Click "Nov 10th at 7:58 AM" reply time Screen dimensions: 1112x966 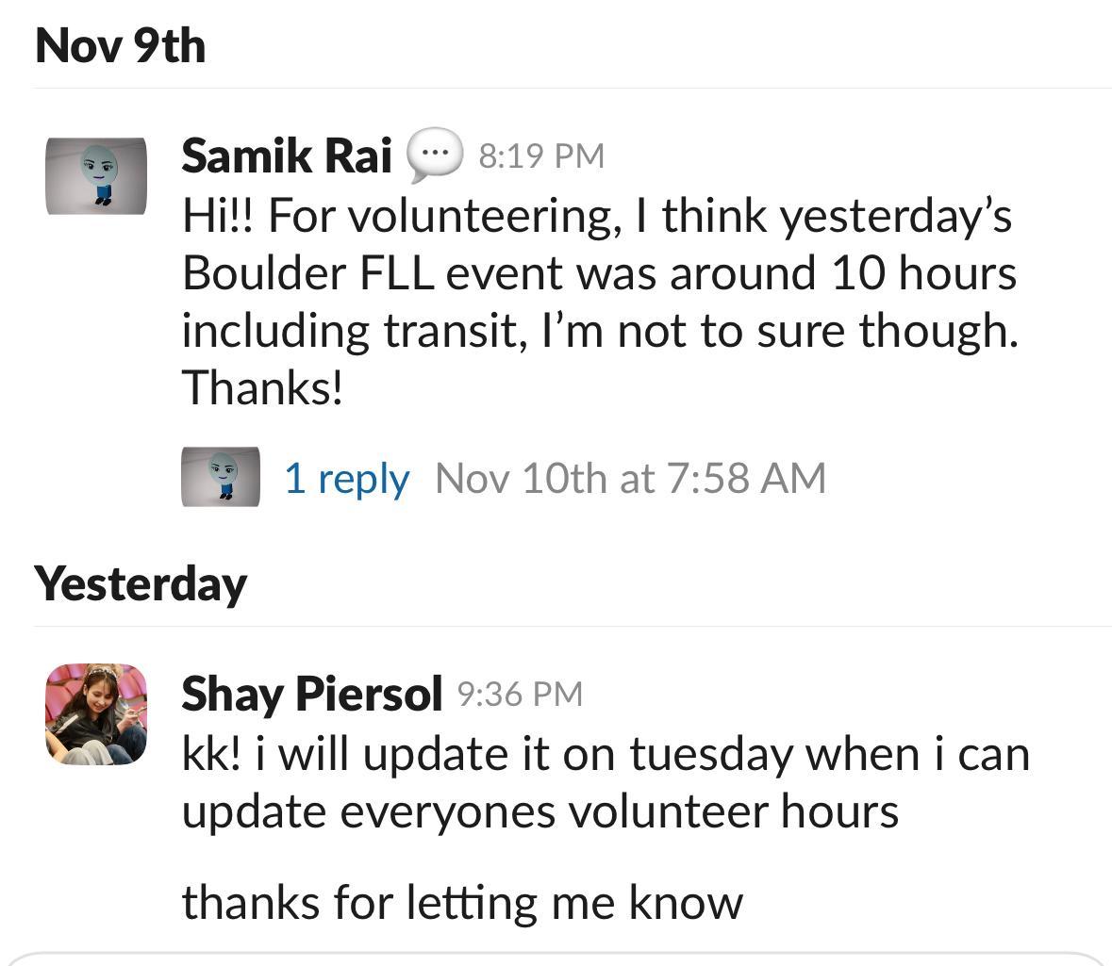pyautogui.click(x=630, y=478)
